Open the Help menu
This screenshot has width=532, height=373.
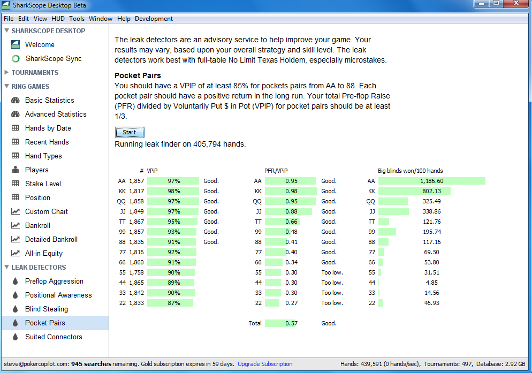click(124, 19)
